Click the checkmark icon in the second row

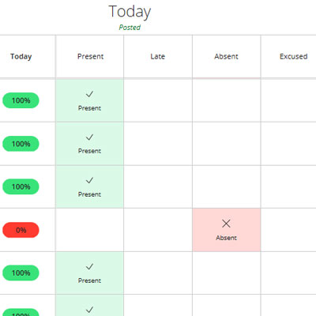(89, 137)
